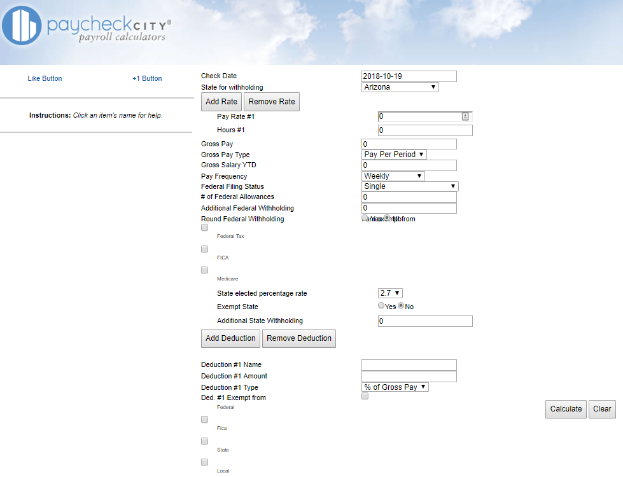The width and height of the screenshot is (623, 477).
Task: Click the Clear button
Action: pos(601,409)
